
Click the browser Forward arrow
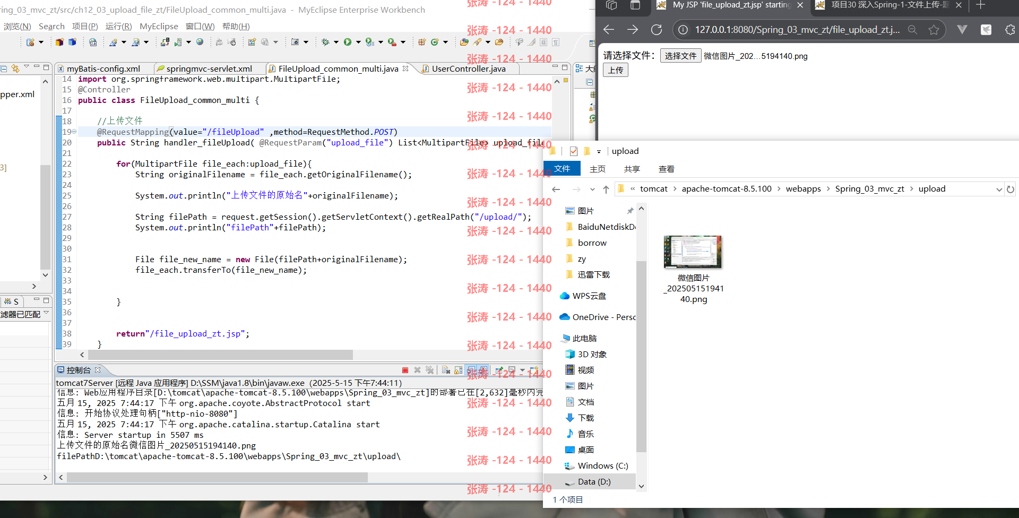point(633,30)
